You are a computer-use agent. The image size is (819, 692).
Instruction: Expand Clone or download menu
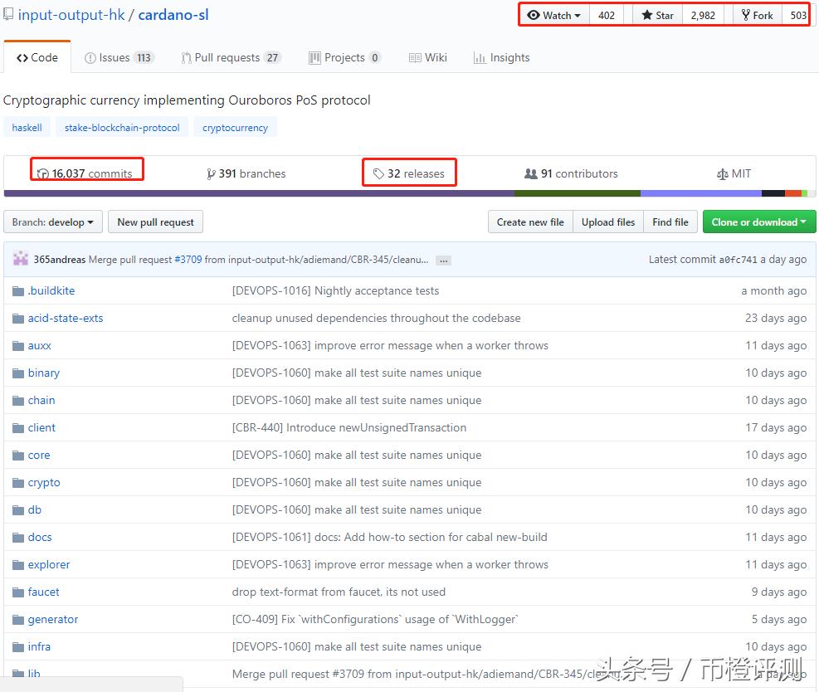pyautogui.click(x=758, y=222)
